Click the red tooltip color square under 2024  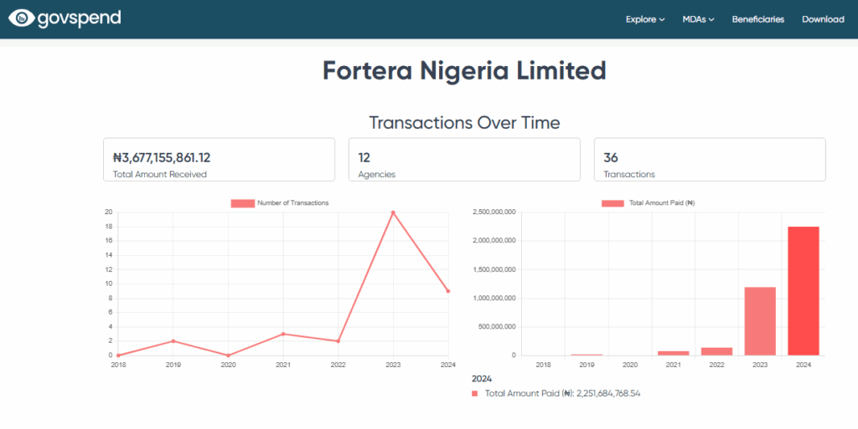475,393
